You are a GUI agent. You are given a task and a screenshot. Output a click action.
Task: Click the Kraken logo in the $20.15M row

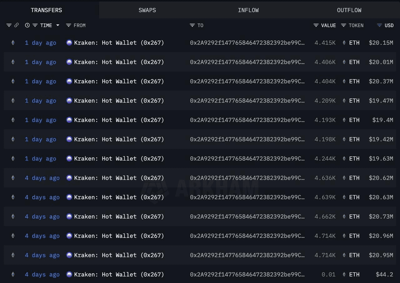coord(69,43)
